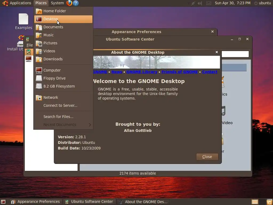Click the Floppy Drive icon
Viewport: 273px width, 205px height.
(39, 78)
